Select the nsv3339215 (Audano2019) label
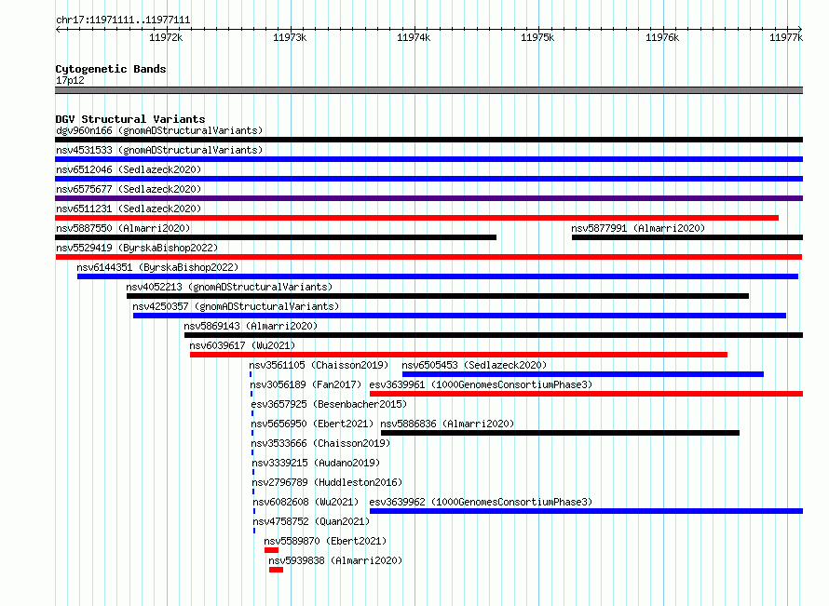The width and height of the screenshot is (829, 606). click(x=316, y=463)
